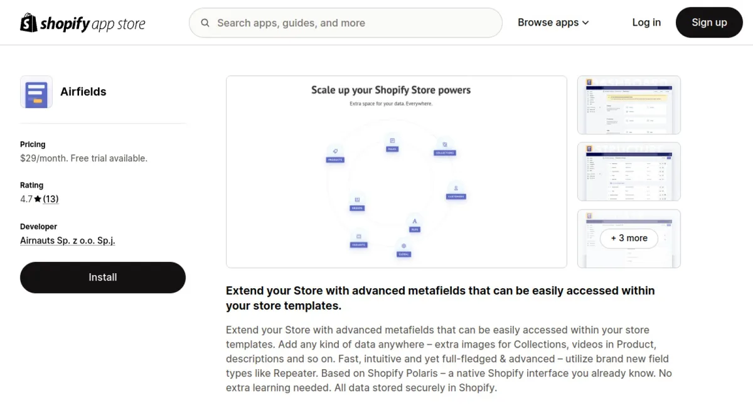This screenshot has width=753, height=408.
Task: Click the Customers person icon in preview
Action: coord(456,188)
